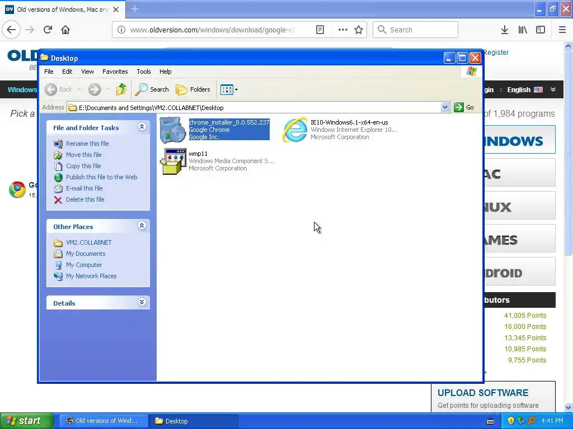Click the Windows Start button

pos(26,421)
